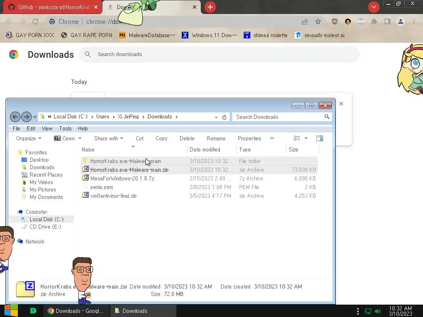Screen dimensions: 423x317
Task: Close the Downloads Chrome tab
Action: coord(194,7)
